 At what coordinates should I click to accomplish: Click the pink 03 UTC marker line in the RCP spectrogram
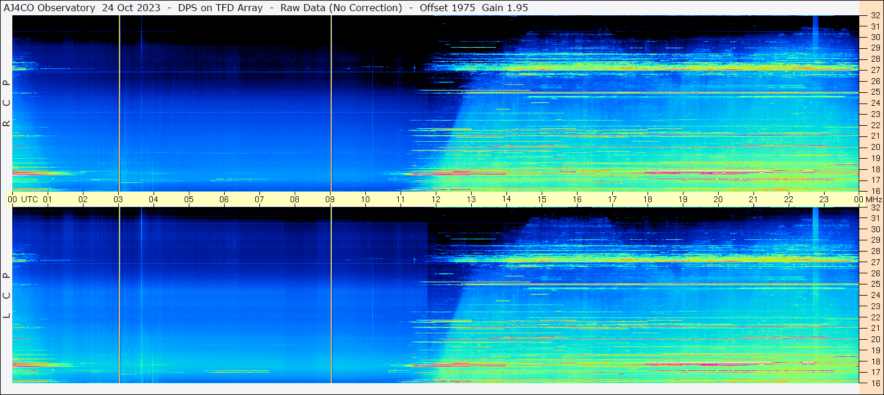point(119,103)
